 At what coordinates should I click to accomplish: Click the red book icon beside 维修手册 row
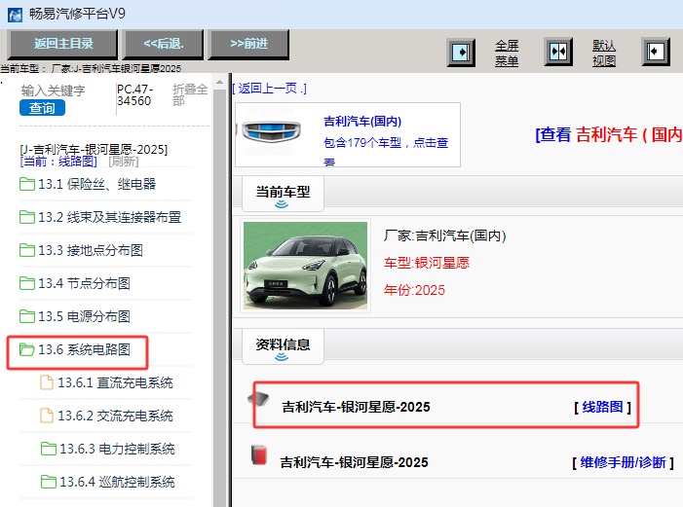pyautogui.click(x=259, y=454)
